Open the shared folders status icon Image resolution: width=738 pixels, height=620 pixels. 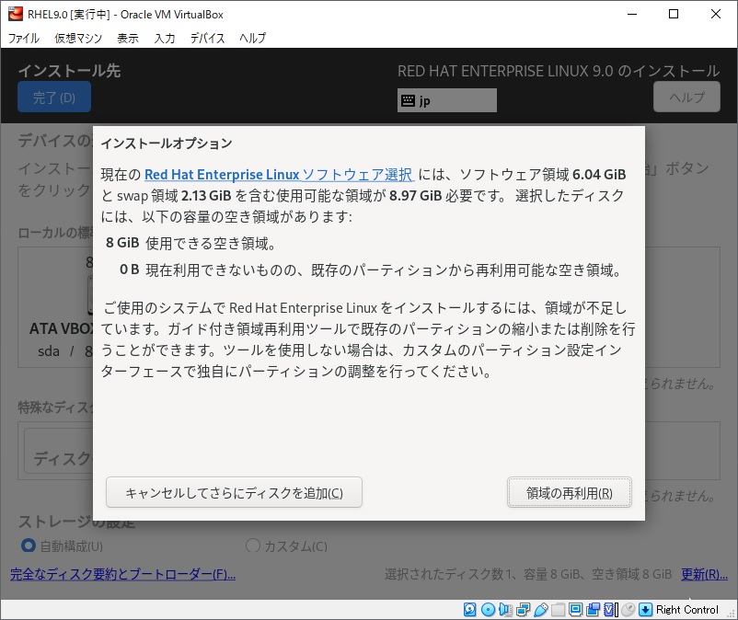point(558,610)
